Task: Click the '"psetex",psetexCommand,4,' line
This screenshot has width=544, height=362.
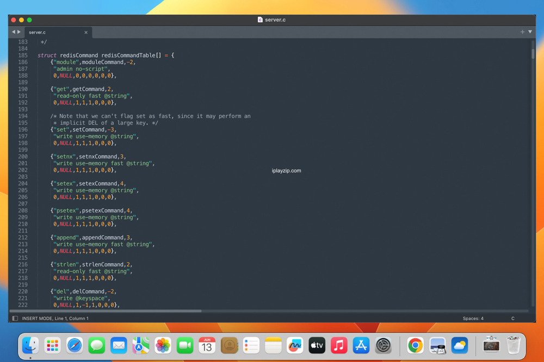Action: pyautogui.click(x=91, y=211)
